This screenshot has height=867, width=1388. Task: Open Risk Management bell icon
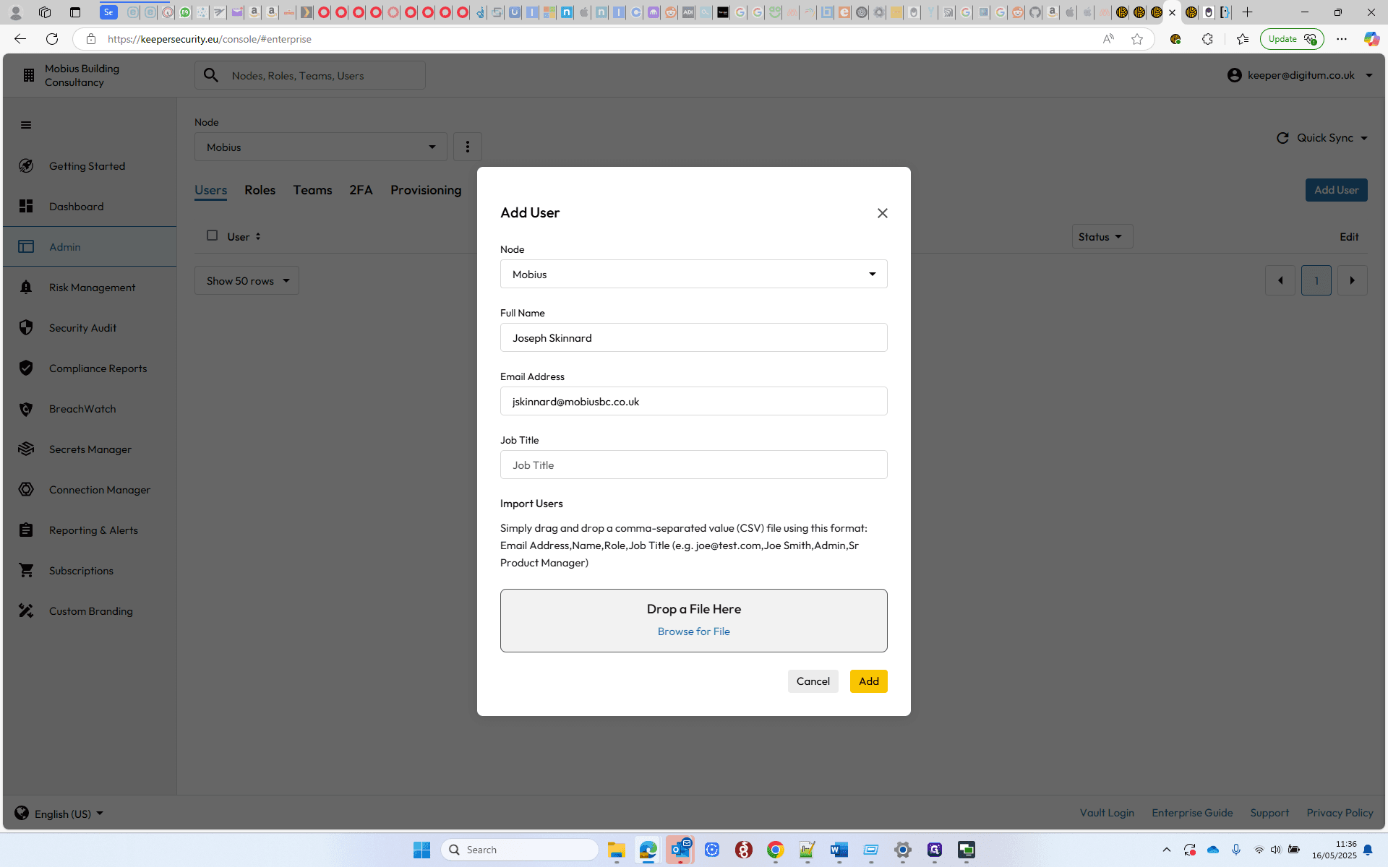[26, 288]
